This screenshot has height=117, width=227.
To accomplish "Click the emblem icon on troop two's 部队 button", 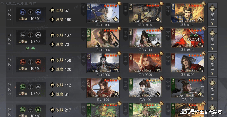I will [x=213, y=33].
